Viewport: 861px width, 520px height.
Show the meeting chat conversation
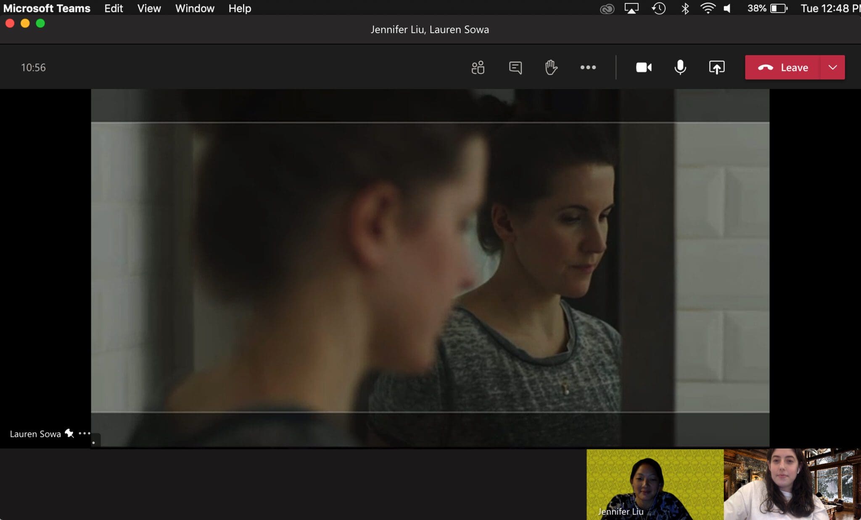515,68
